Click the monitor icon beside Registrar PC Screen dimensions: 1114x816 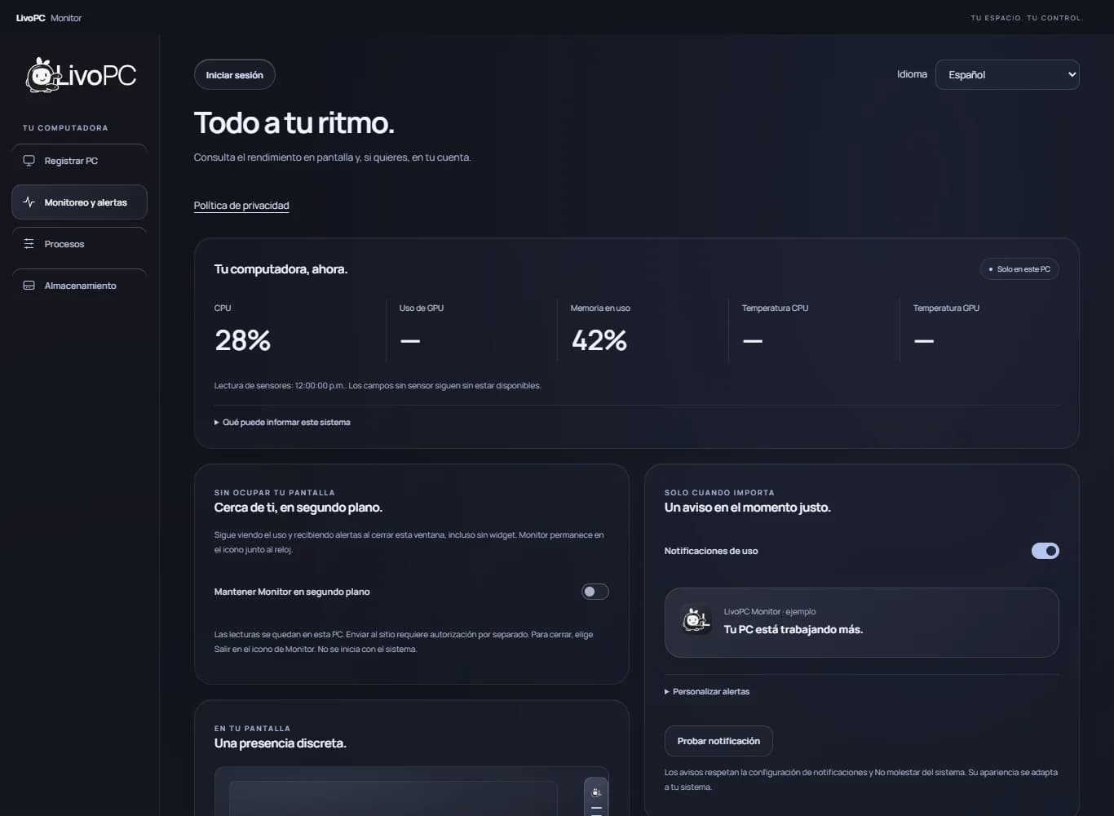pos(29,161)
